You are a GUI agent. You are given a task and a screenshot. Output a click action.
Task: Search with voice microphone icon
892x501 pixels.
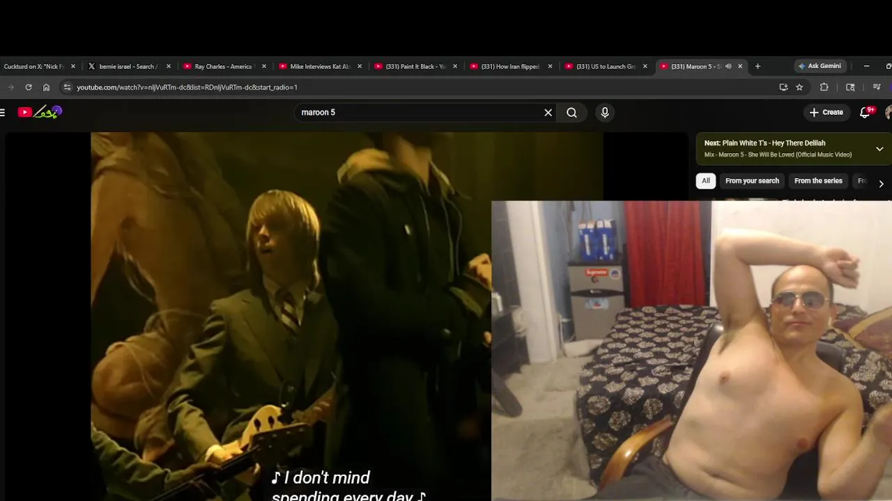click(x=605, y=112)
